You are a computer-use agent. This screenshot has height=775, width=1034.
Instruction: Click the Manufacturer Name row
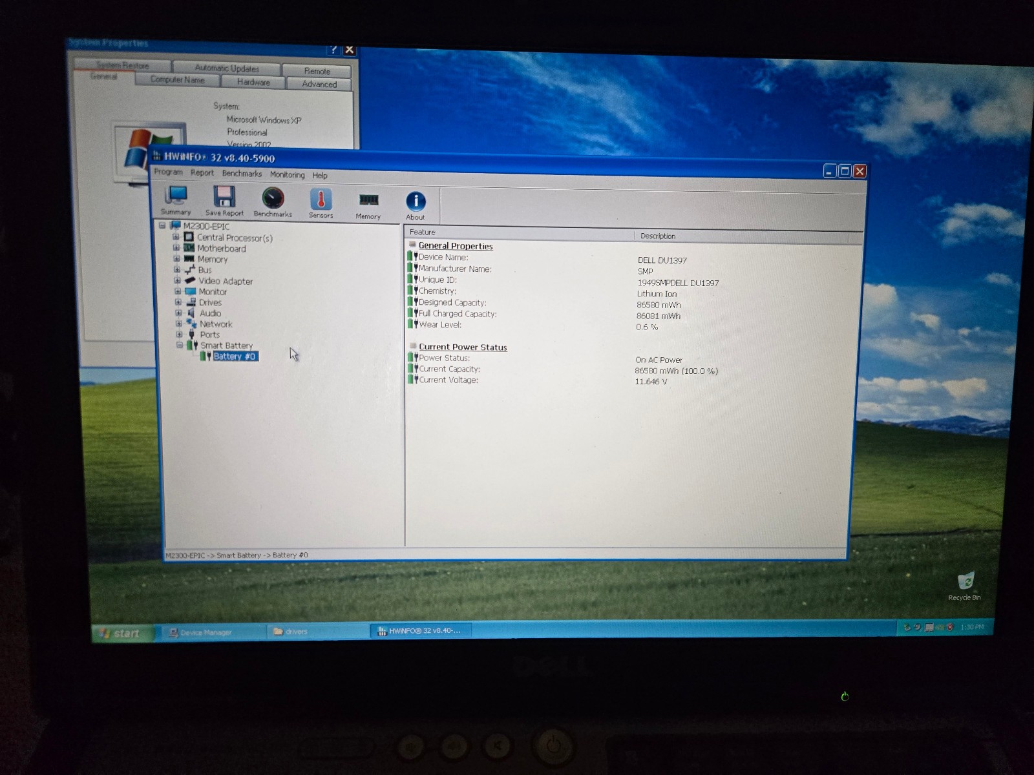click(633, 269)
